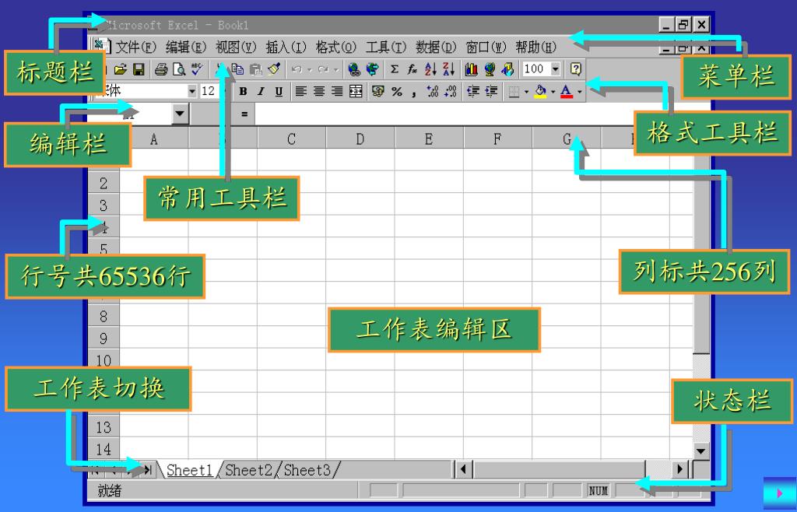Expand the Name Box dropdown

[181, 114]
